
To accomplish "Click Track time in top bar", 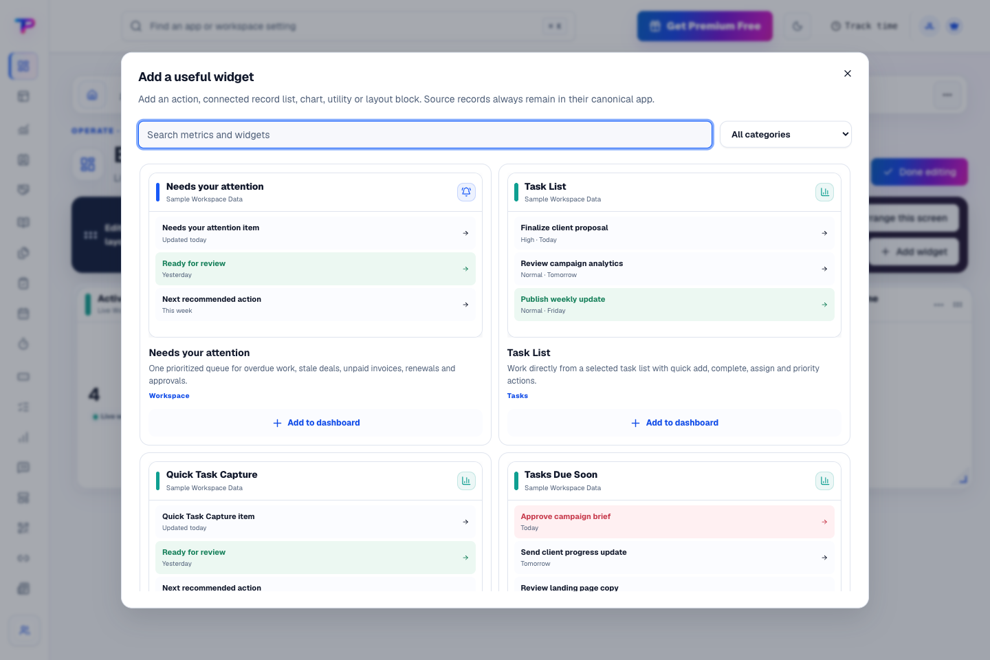I will click(x=864, y=26).
